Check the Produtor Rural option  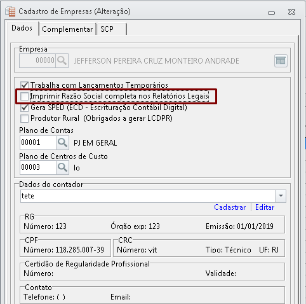24,118
